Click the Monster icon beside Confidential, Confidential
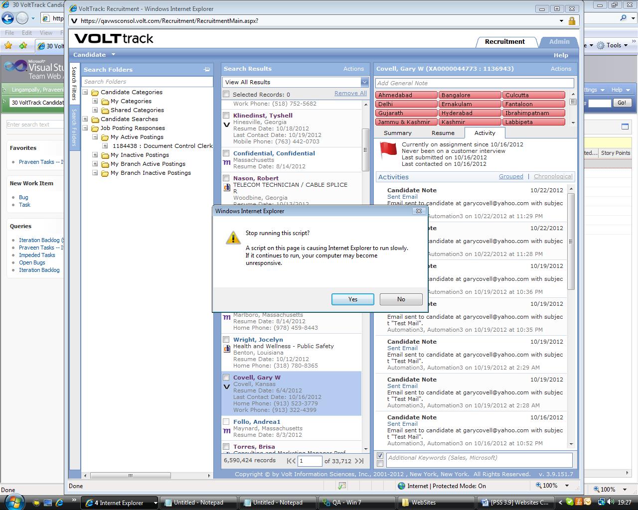Image resolution: width=638 pixels, height=510 pixels. (227, 162)
